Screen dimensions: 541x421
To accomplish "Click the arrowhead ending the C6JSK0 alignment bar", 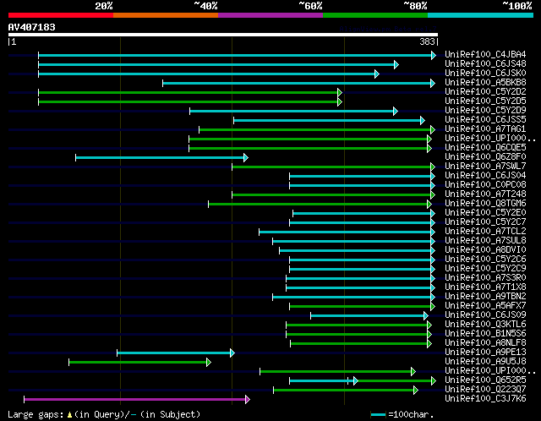I will point(377,74).
